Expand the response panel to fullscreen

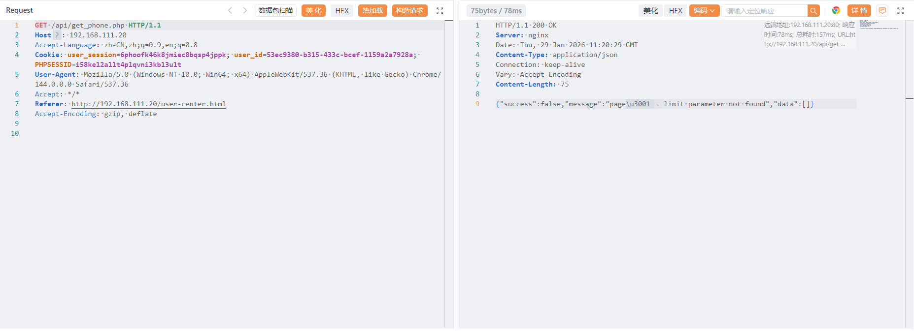coord(900,10)
